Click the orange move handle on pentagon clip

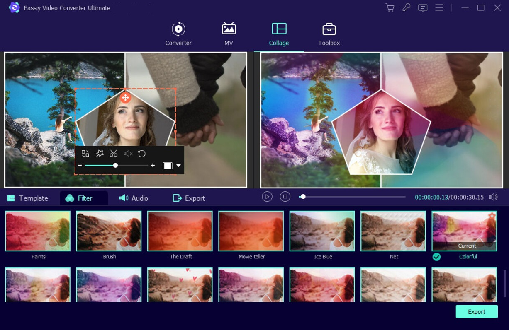(x=125, y=98)
